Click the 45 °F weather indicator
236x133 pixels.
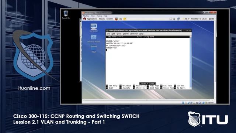point(186,19)
